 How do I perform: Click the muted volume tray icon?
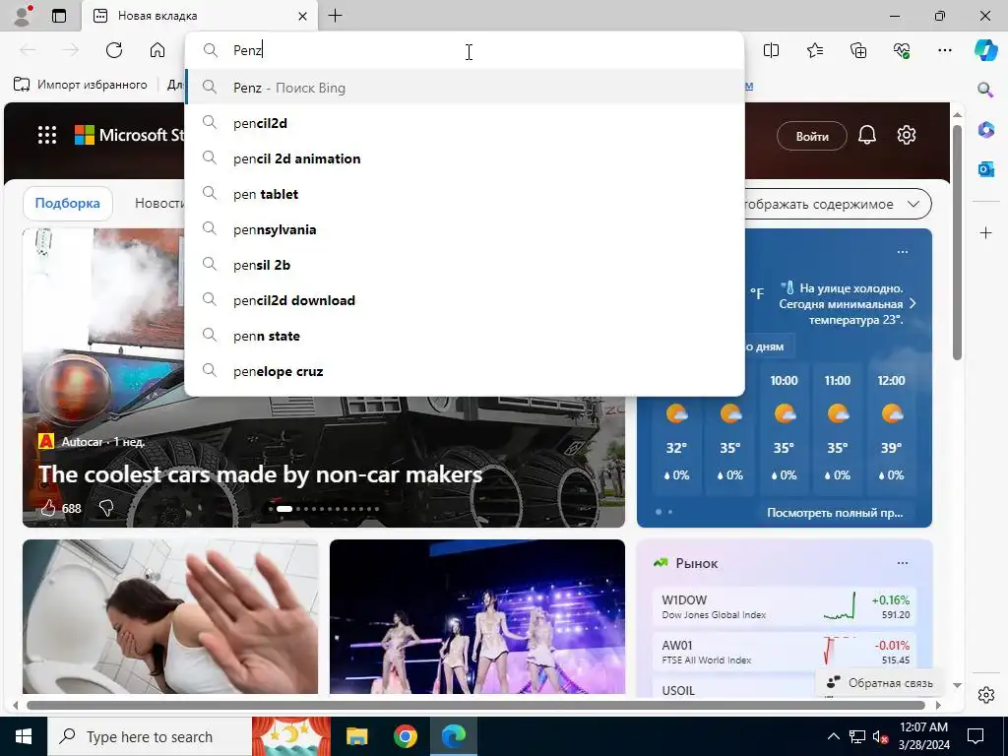coord(880,736)
